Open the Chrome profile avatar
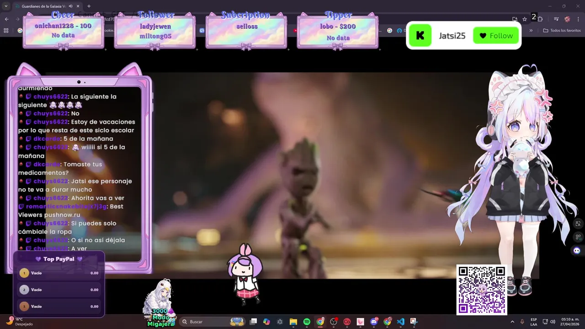Viewport: 585px width, 329px height. [x=567, y=19]
